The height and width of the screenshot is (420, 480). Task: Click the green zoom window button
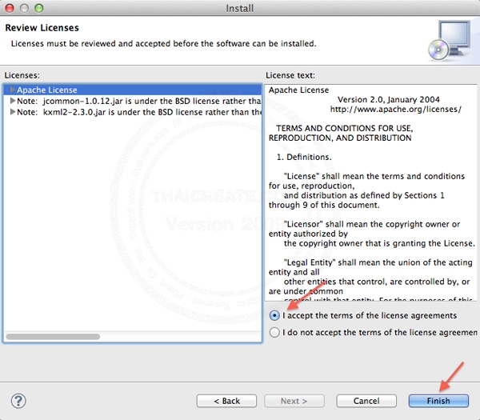[x=39, y=8]
